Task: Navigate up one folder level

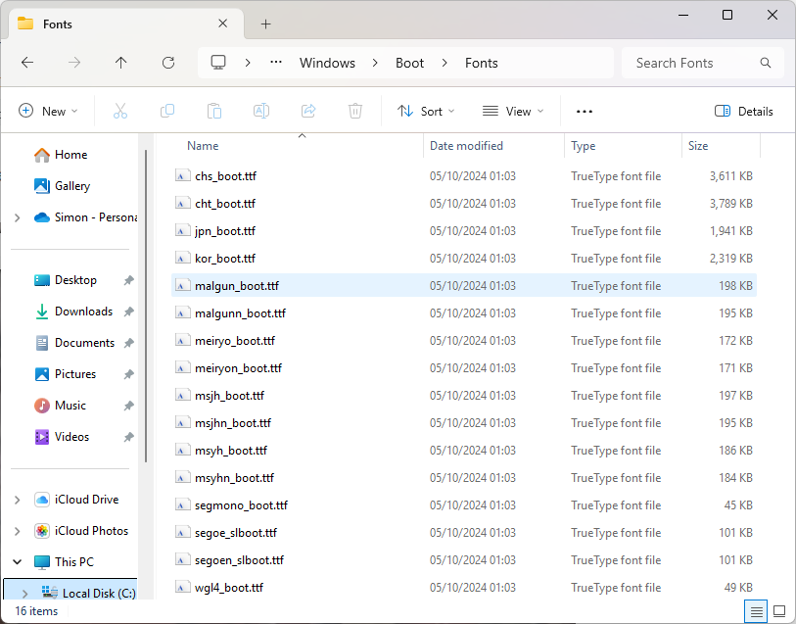Action: [120, 63]
